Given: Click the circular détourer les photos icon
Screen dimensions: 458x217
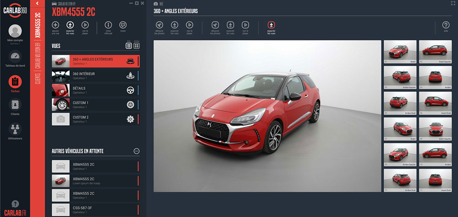Looking at the screenshot, I should 159,25.
